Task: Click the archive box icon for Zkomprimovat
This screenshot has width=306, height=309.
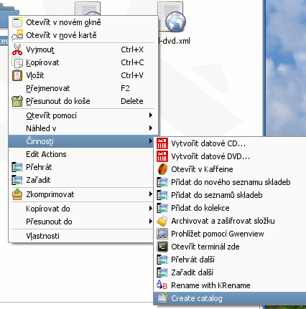Action: 17,194
